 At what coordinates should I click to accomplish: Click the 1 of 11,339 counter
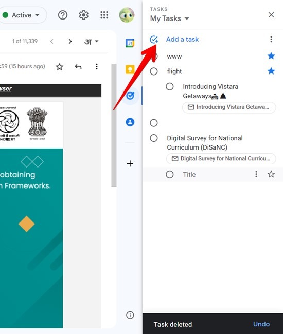(x=25, y=41)
